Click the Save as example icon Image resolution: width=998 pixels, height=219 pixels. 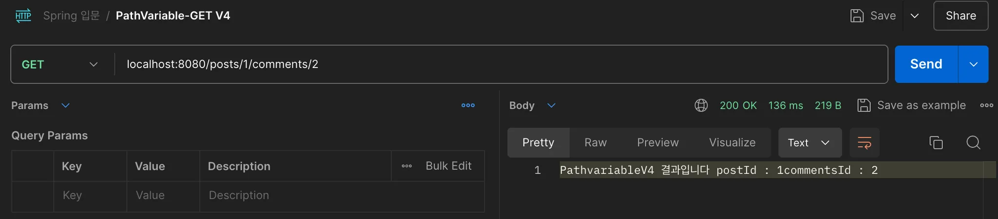point(864,105)
